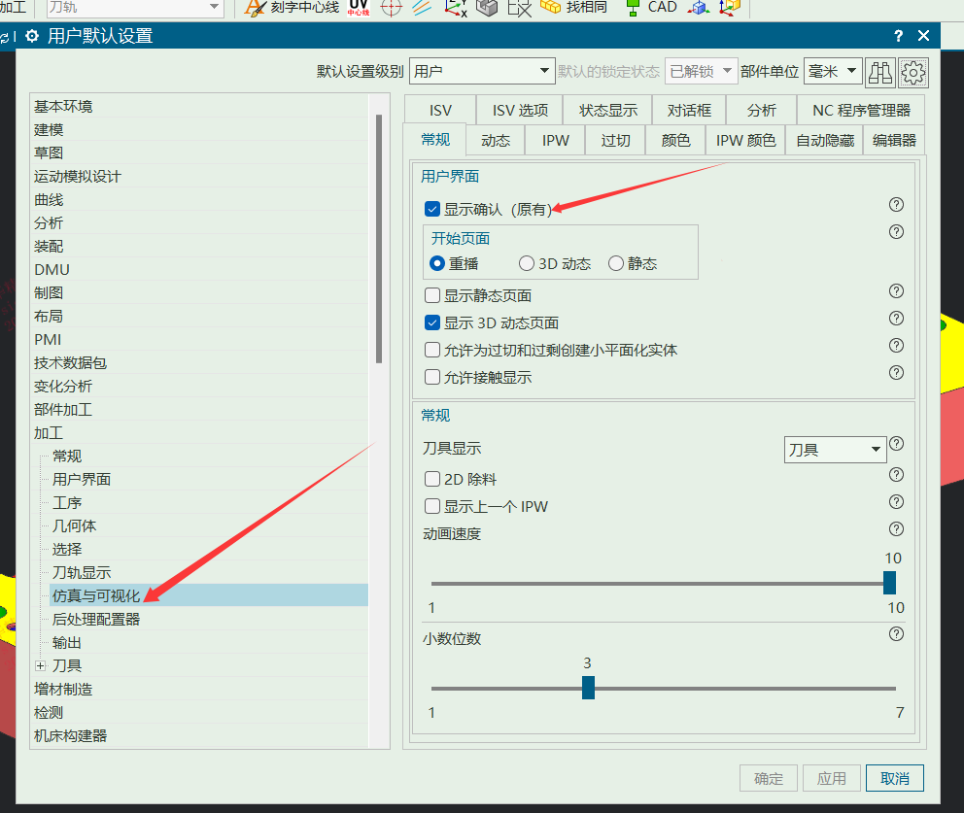Click help icon beside 小数位数
This screenshot has width=964, height=813.
coord(896,633)
